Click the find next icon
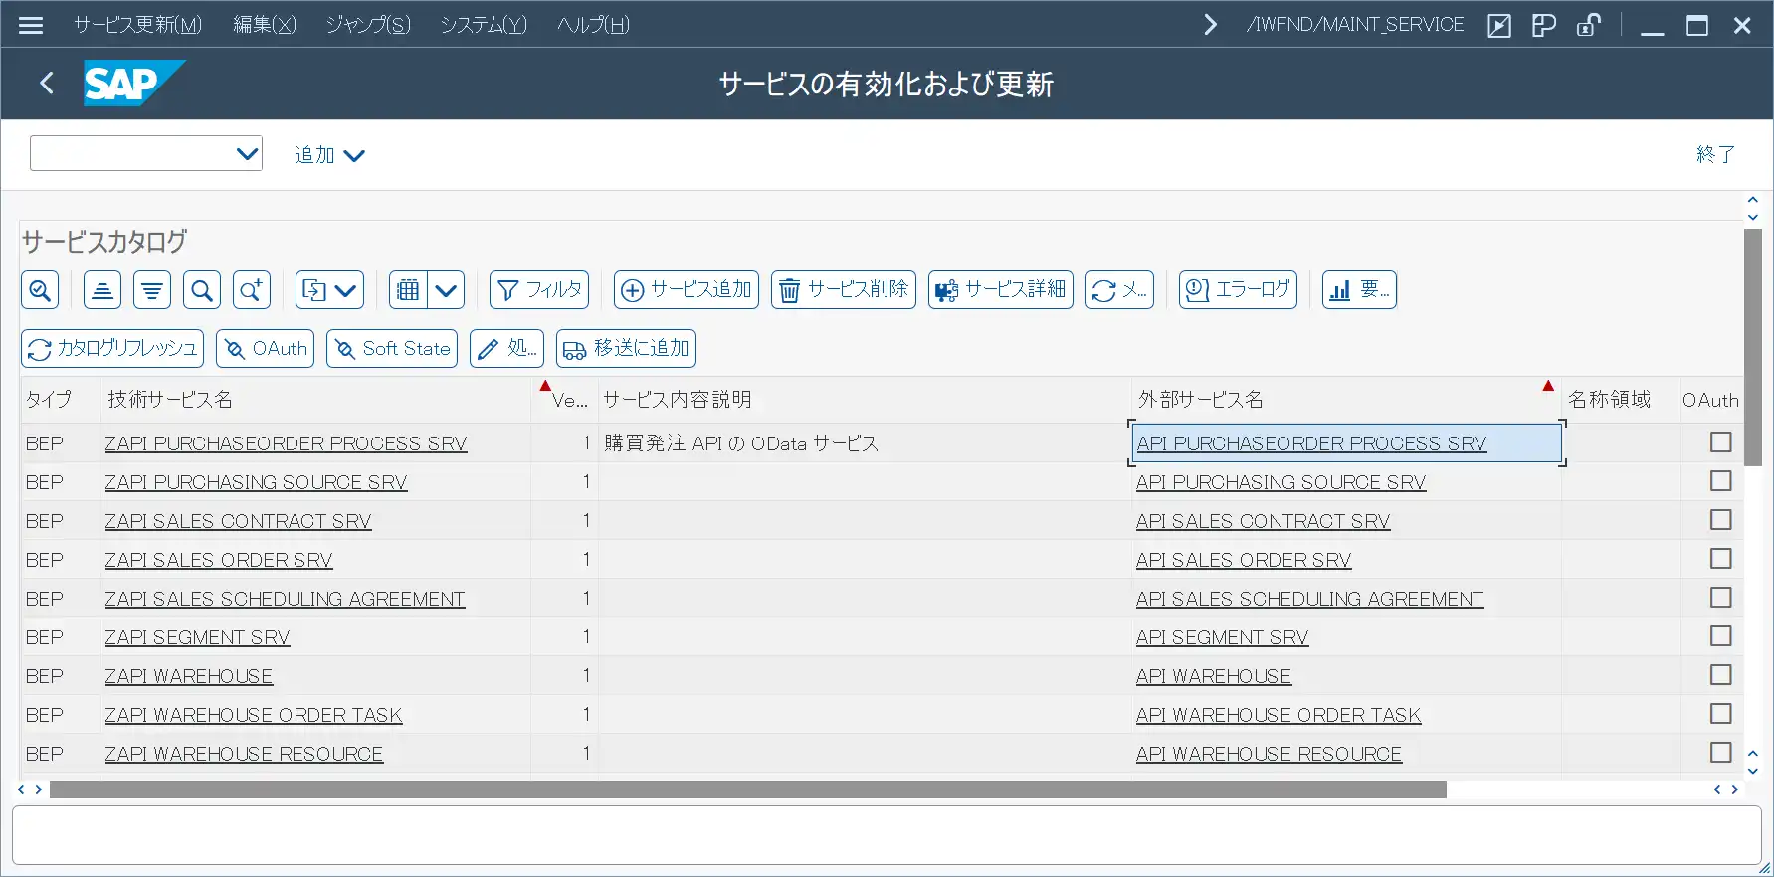Image resolution: width=1774 pixels, height=877 pixels. tap(252, 290)
